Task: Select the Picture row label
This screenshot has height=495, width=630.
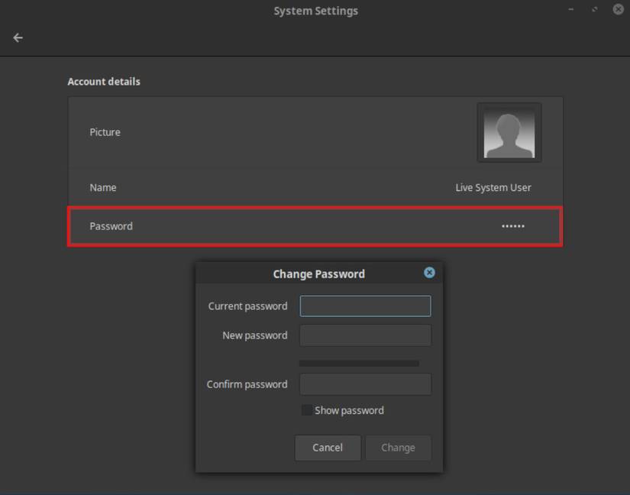Action: click(105, 132)
